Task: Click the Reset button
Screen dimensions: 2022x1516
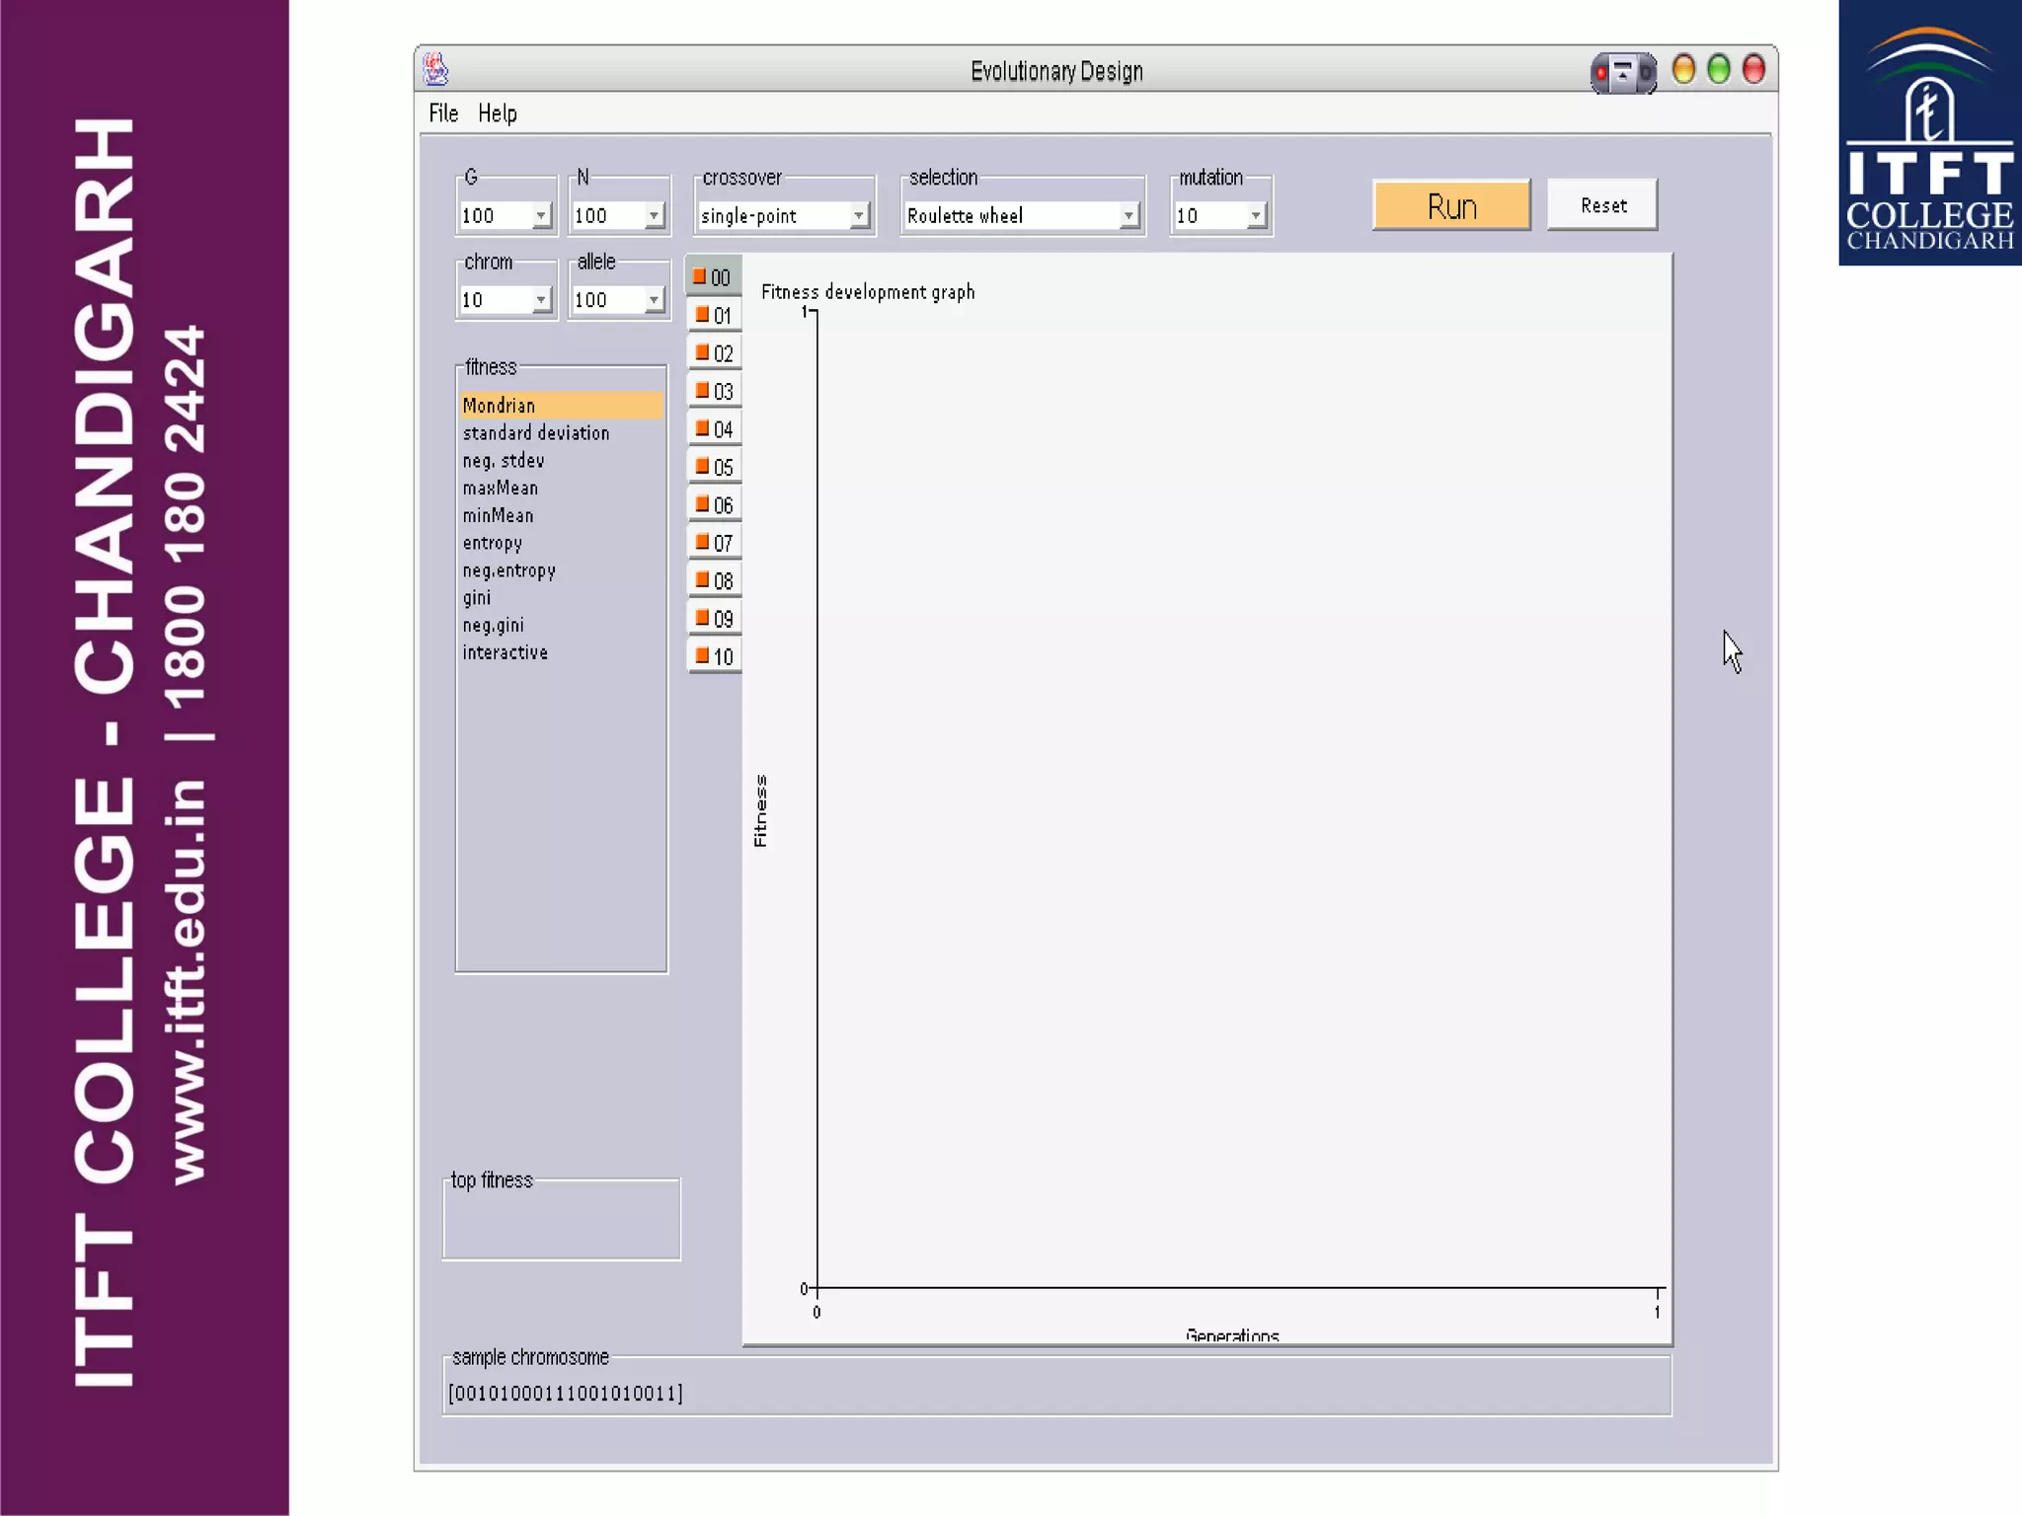Action: click(1601, 205)
